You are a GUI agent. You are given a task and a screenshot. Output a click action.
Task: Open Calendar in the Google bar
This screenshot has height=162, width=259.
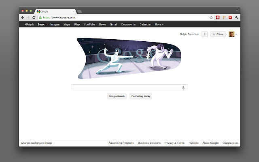[145, 24]
